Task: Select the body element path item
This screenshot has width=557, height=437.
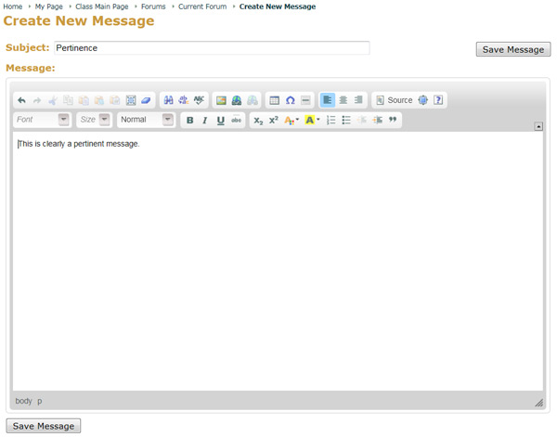Action: 23,401
